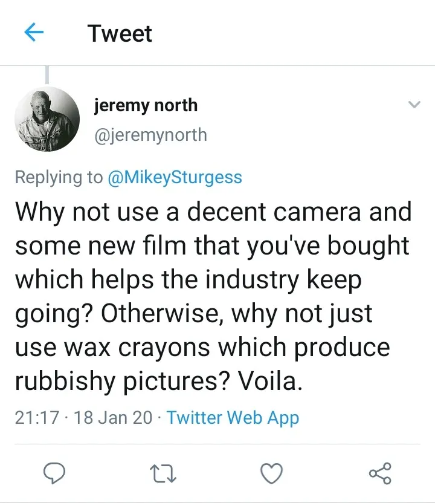The height and width of the screenshot is (503, 435).
Task: Open the jeremy north display name
Action: [146, 106]
